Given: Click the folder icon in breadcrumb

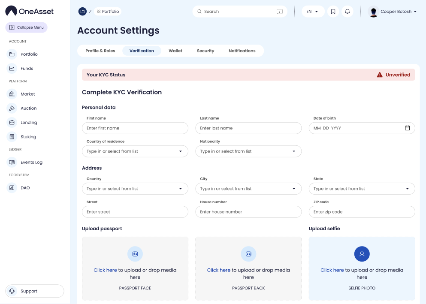Looking at the screenshot, I should click(x=82, y=12).
